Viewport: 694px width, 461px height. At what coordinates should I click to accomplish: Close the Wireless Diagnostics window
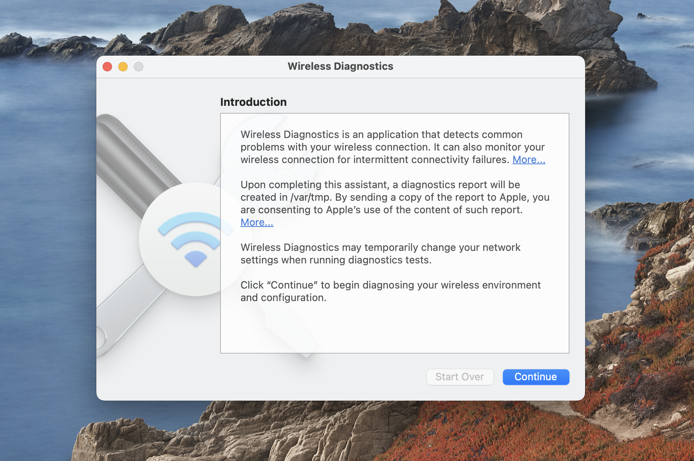click(107, 67)
